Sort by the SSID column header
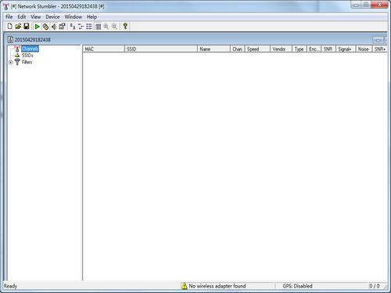This screenshot has height=293, width=391. coord(161,49)
